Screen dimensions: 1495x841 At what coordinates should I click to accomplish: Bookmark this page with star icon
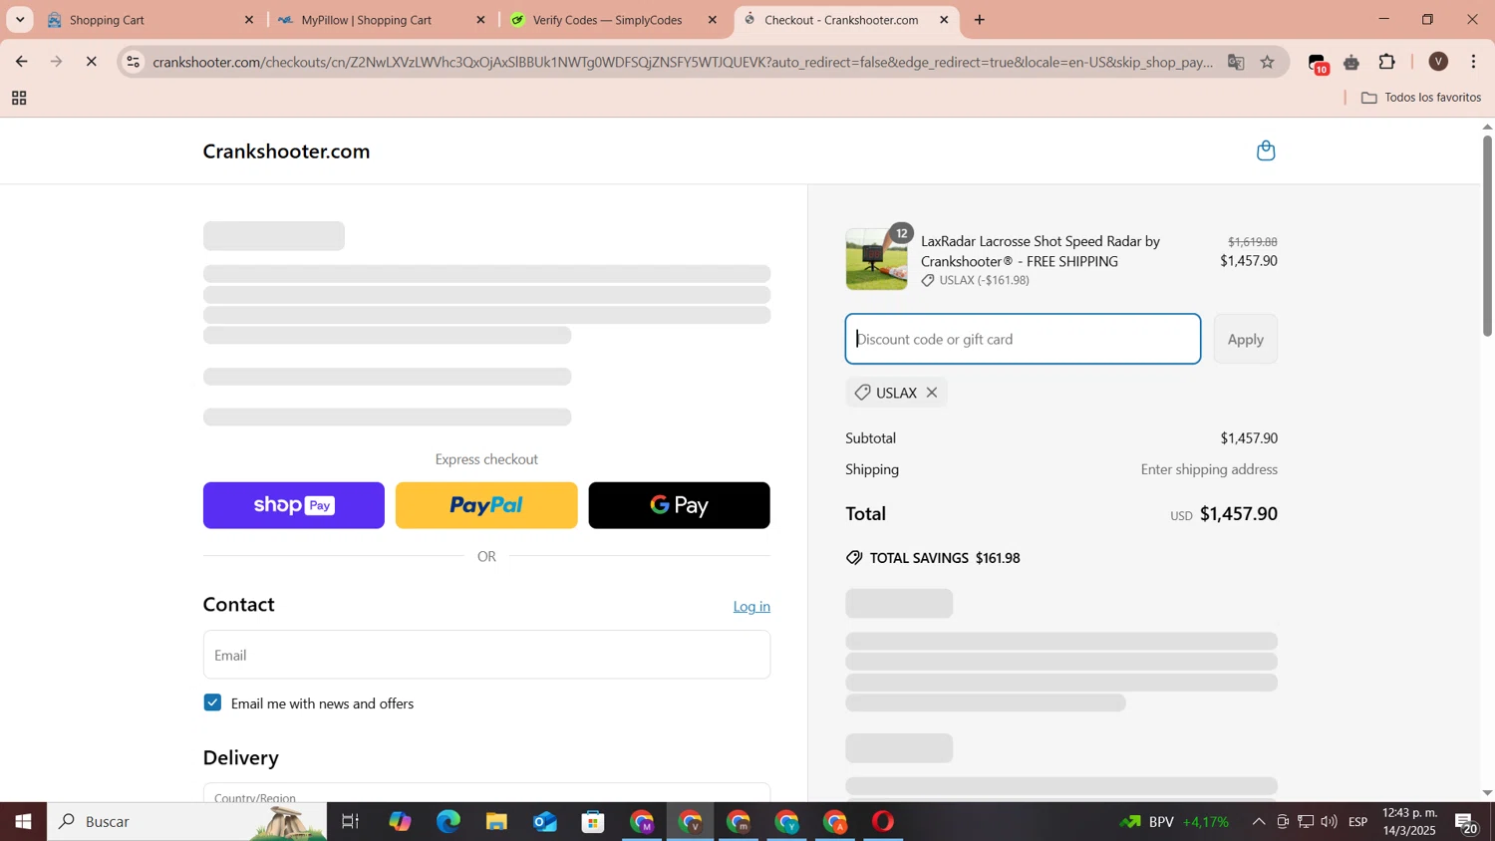(x=1268, y=62)
